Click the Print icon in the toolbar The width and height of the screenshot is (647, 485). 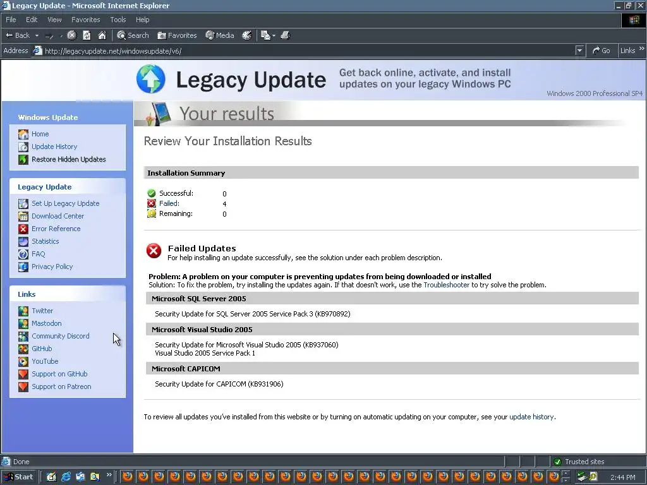click(286, 35)
